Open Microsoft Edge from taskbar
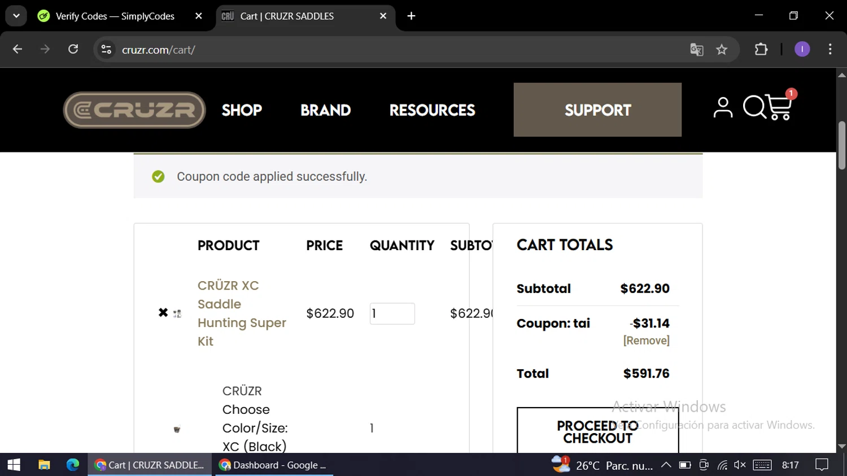847x476 pixels. tap(73, 465)
